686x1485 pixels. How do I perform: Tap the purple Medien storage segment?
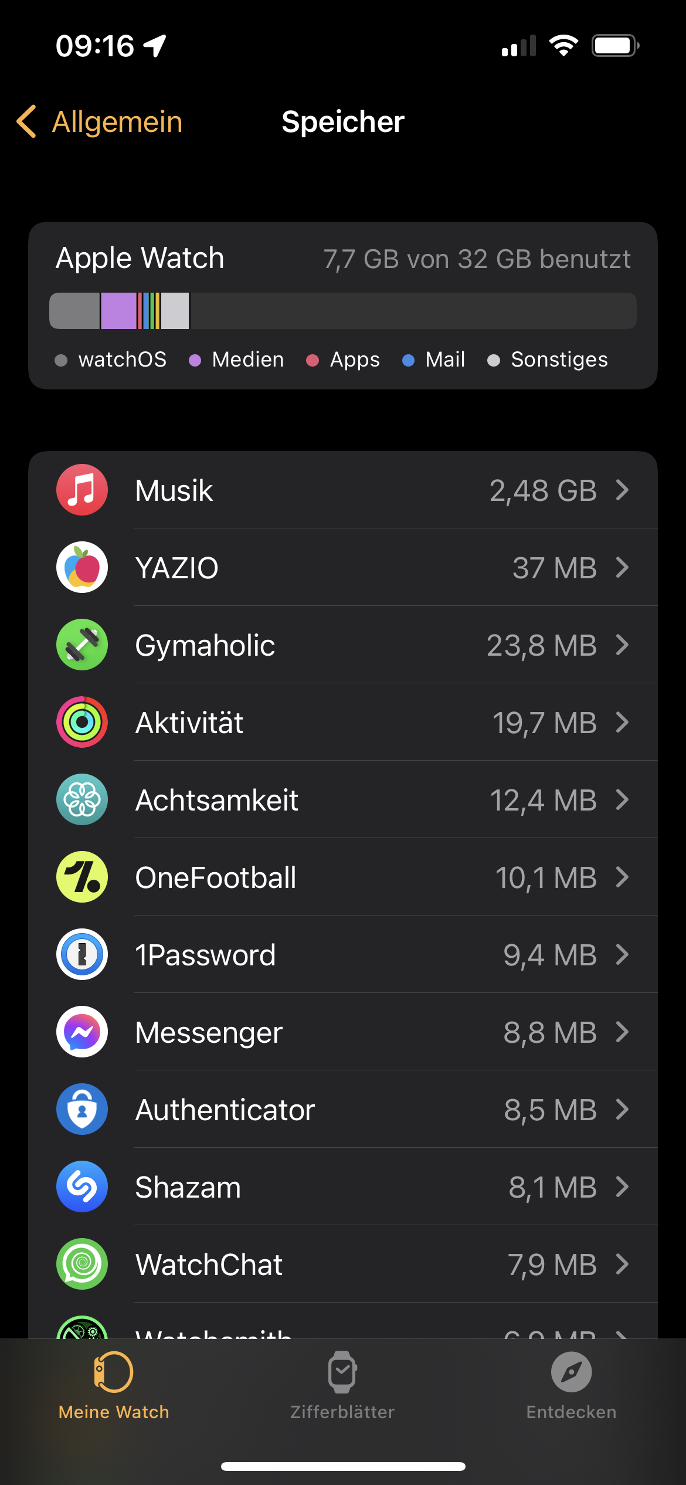pos(118,311)
